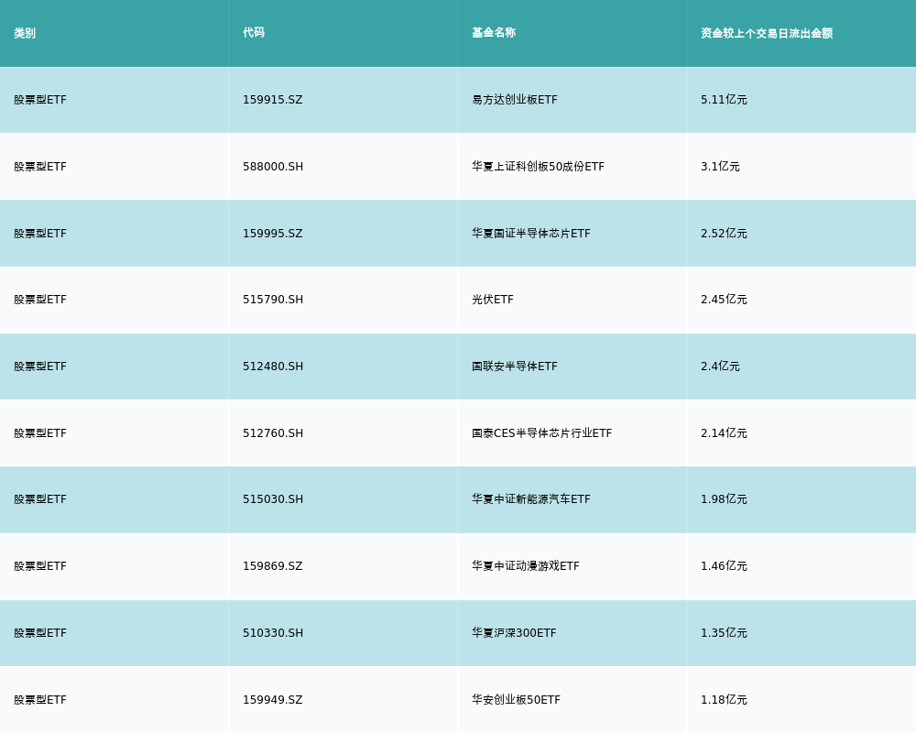Click 股票型ETF in the 515790.SH row
This screenshot has width=916, height=733.
(x=40, y=300)
